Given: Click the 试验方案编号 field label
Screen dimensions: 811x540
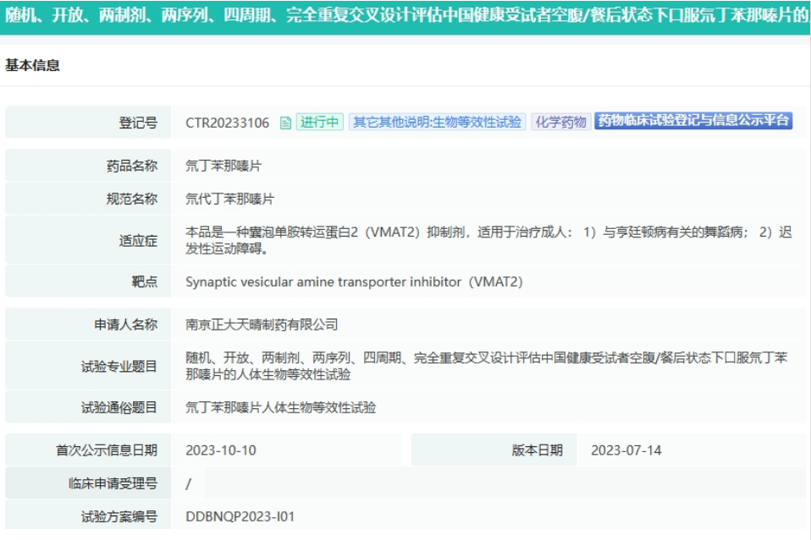Looking at the screenshot, I should [119, 516].
